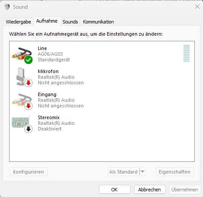The image size is (203, 197).
Task: Click the Als Standard button
Action: [x=123, y=172]
